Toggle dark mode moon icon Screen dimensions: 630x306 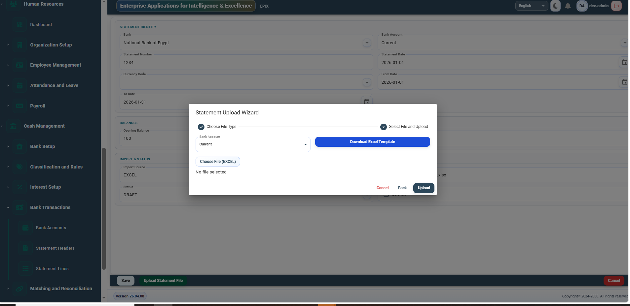555,6
